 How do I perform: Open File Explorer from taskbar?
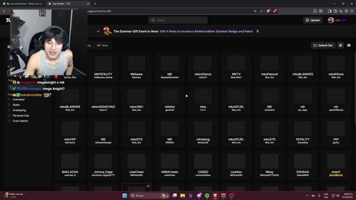(x=183, y=196)
